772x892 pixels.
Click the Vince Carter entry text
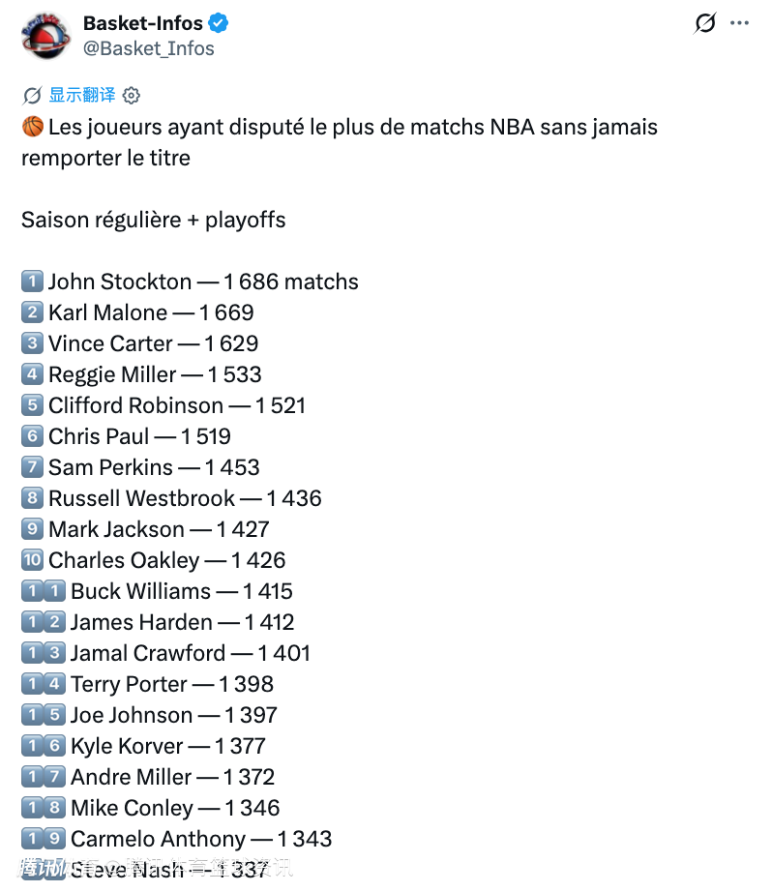(153, 343)
